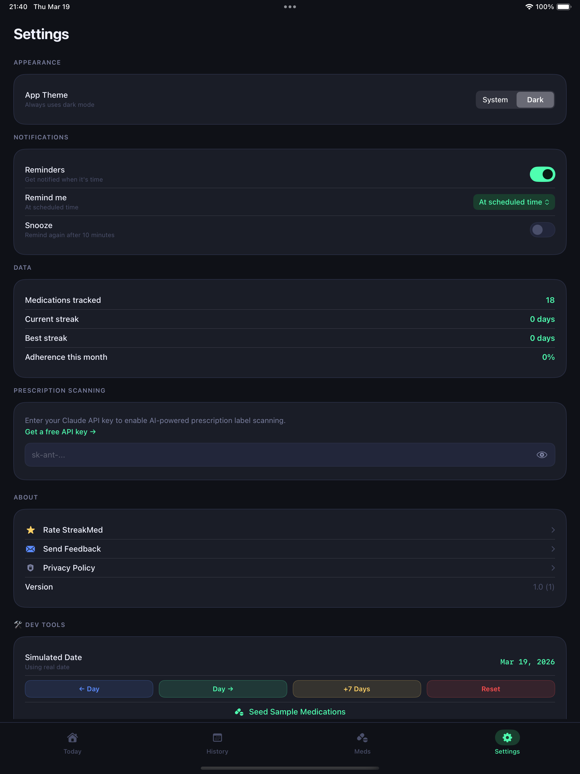Open Privacy Policy chevron

(553, 567)
